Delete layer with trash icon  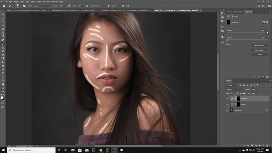click(x=267, y=145)
